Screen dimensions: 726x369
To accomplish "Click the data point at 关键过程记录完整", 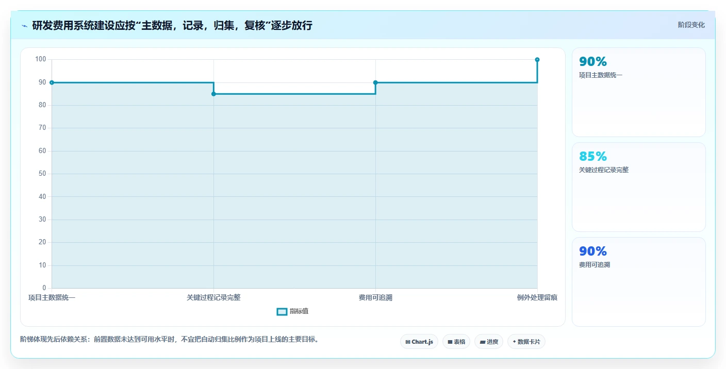I will (213, 94).
